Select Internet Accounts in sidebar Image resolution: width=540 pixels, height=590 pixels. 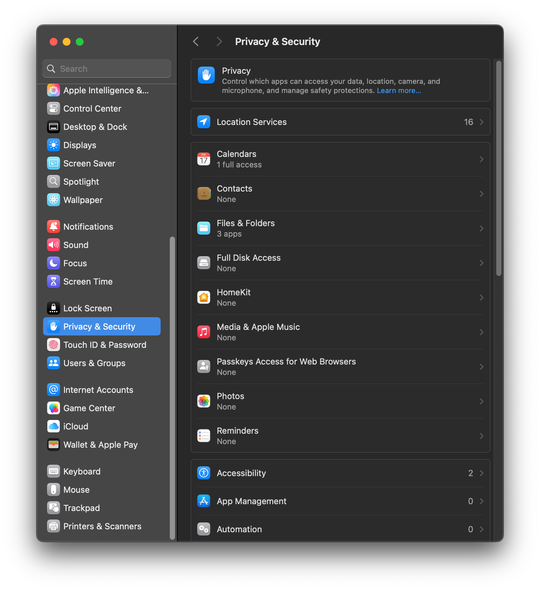pyautogui.click(x=102, y=390)
